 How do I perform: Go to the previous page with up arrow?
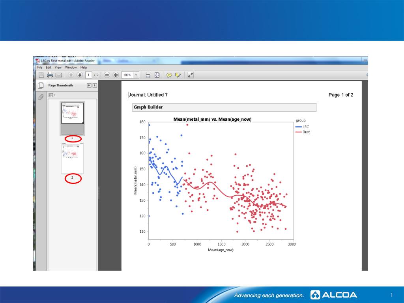click(x=71, y=75)
